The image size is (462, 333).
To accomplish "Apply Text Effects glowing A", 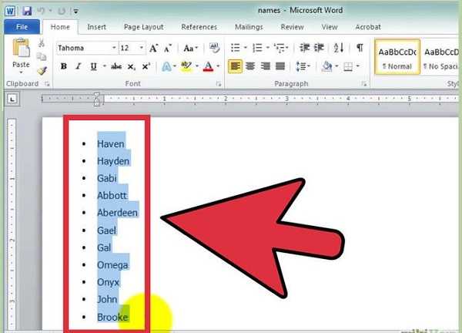I will 166,66.
